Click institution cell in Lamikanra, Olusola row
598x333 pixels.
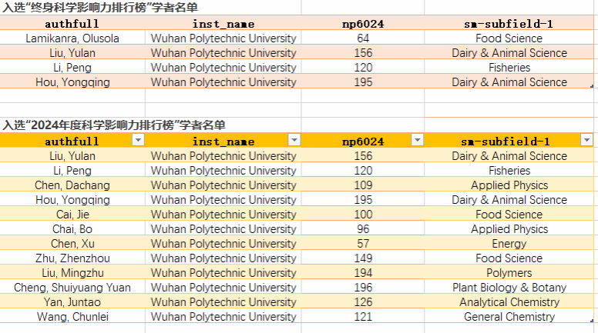tap(223, 38)
